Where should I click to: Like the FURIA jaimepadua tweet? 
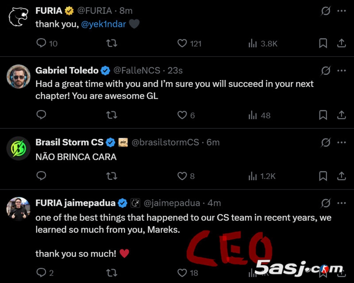point(182,272)
